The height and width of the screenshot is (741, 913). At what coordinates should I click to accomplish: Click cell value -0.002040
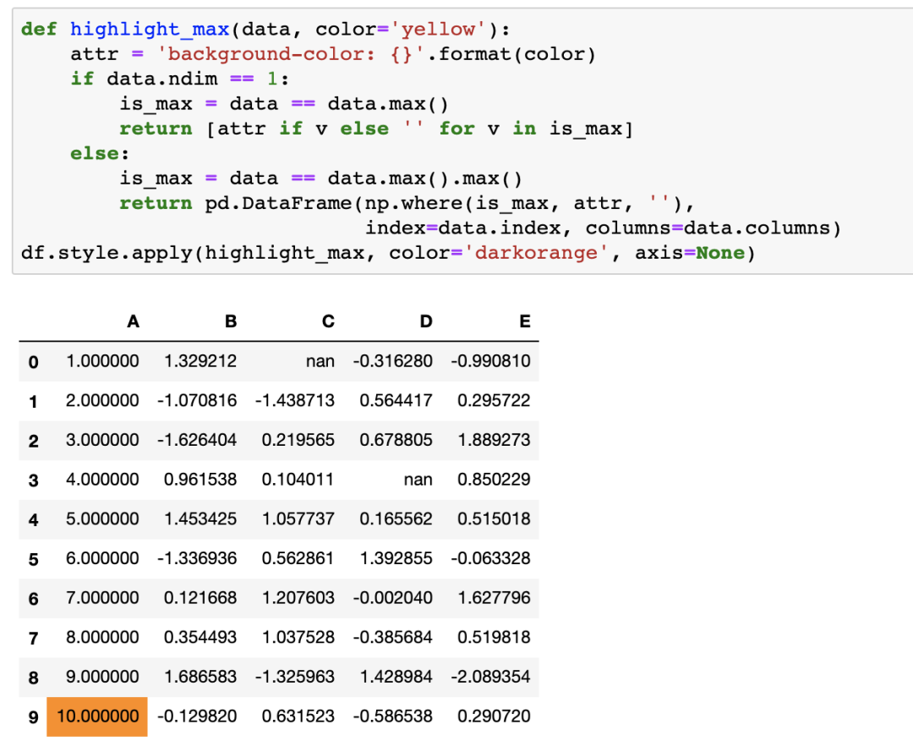tap(392, 598)
